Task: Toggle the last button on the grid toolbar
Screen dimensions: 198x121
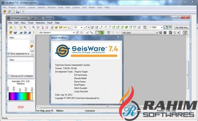Action: coord(185,33)
